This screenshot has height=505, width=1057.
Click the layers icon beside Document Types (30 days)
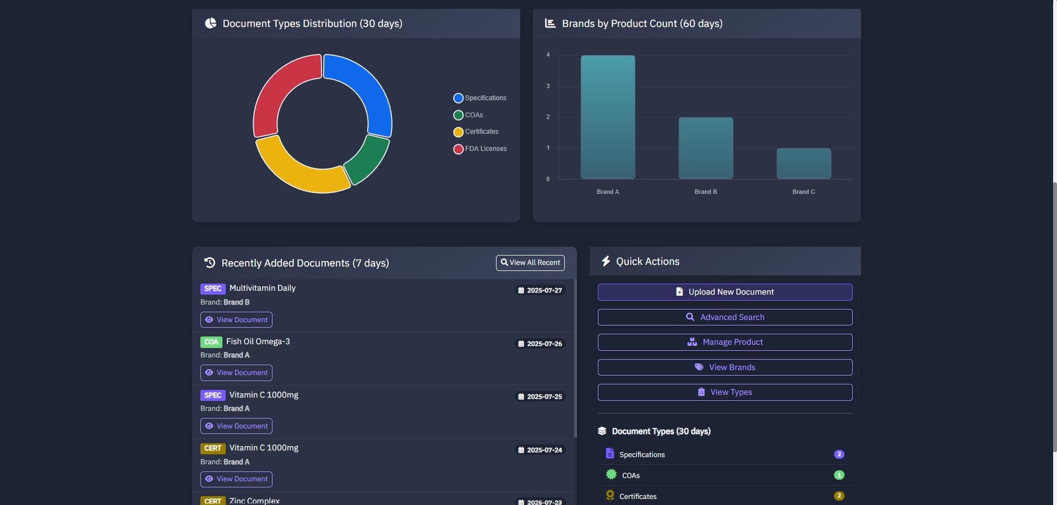pyautogui.click(x=602, y=431)
